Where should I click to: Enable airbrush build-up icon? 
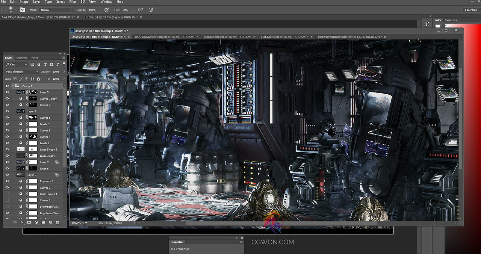pyautogui.click(x=141, y=10)
